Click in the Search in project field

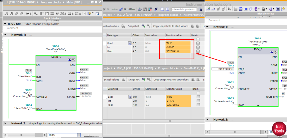pyautogui.click(x=184, y=9)
